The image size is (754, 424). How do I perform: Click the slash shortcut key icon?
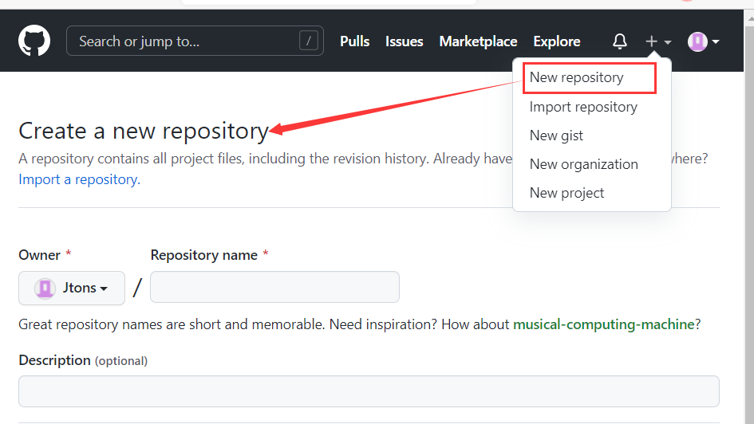[308, 41]
